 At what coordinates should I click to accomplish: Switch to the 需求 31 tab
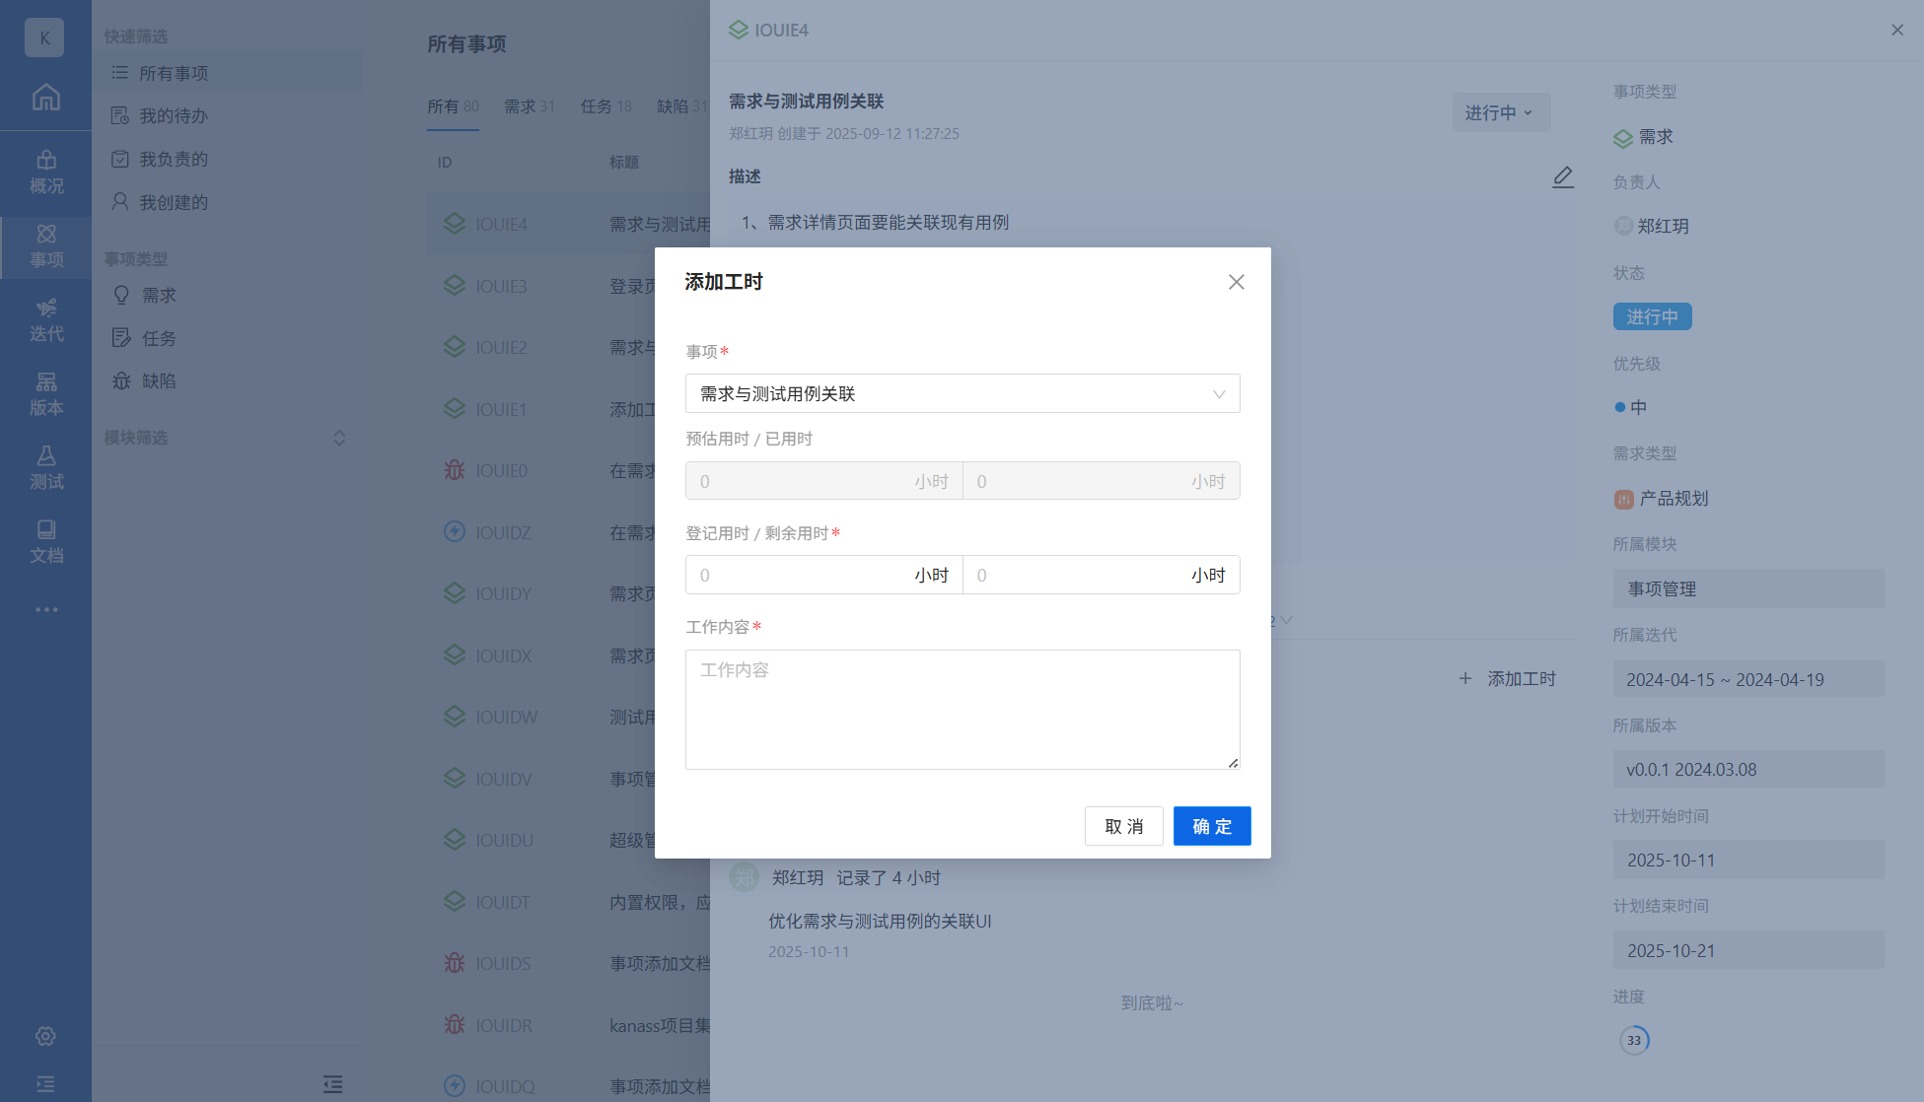pos(529,106)
